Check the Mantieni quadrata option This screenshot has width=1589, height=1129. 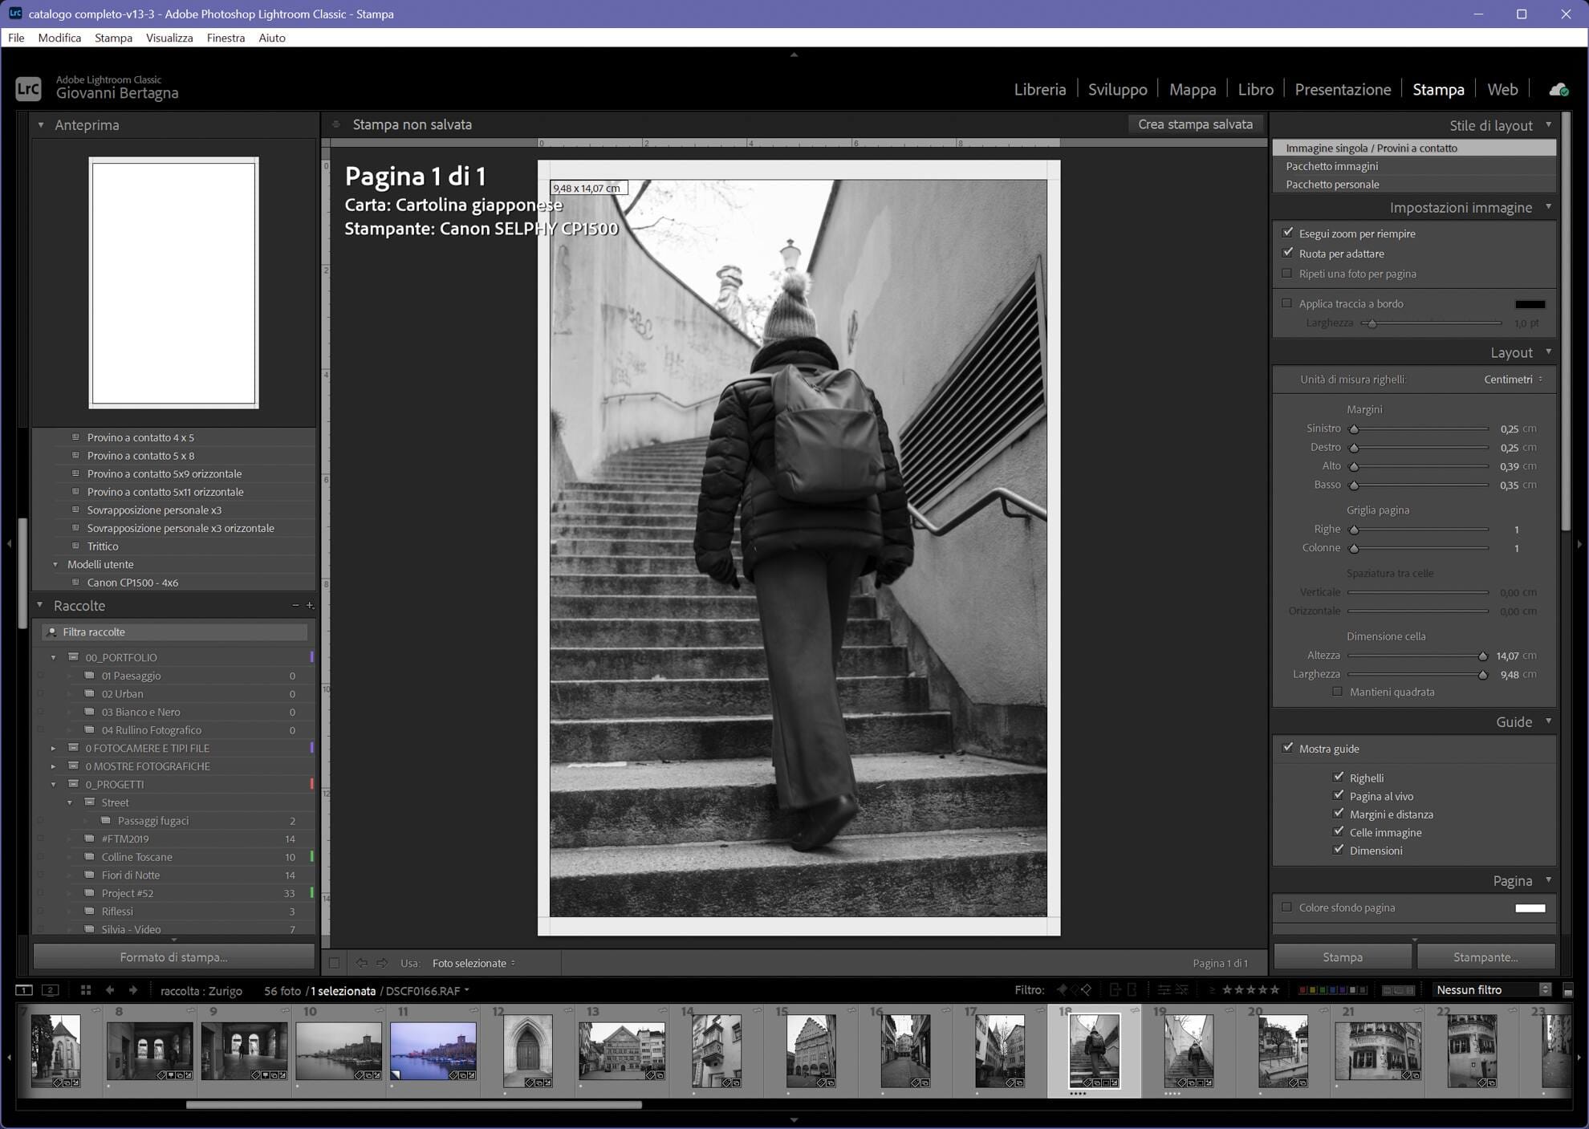coord(1337,692)
